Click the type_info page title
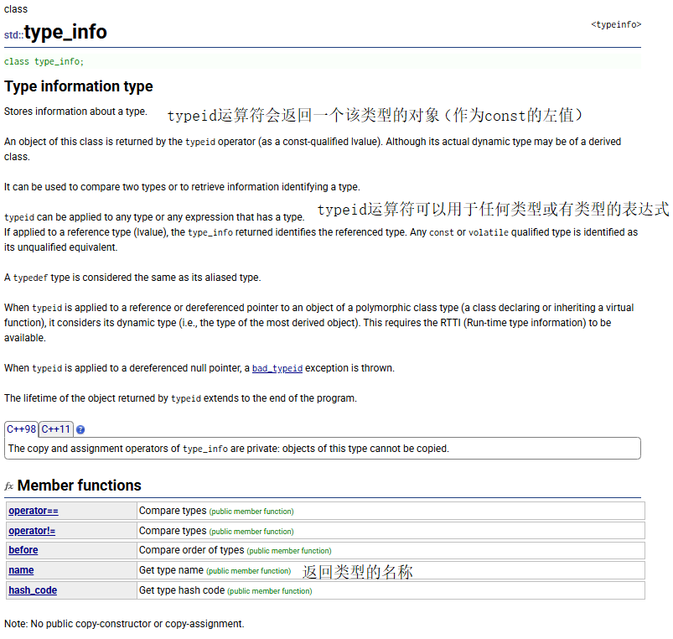The height and width of the screenshot is (639, 673). coord(65,32)
